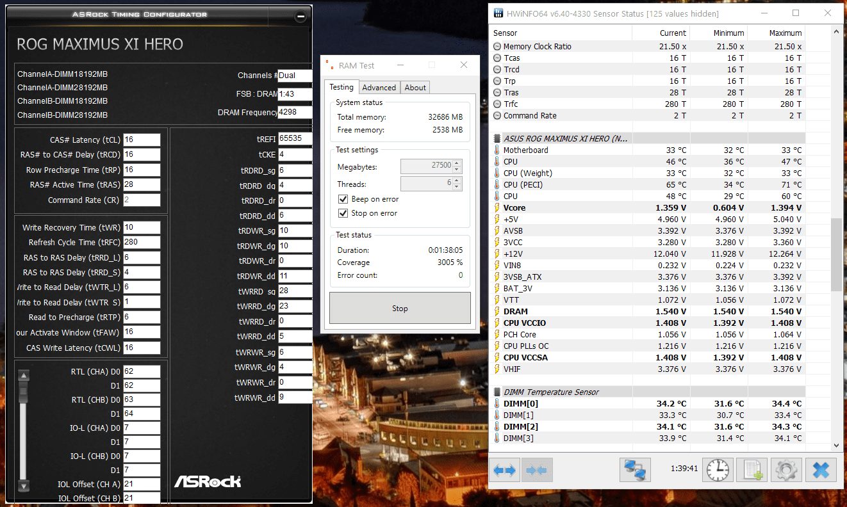
Task: Decrease Threads with the stepper down arrow
Action: tap(456, 188)
